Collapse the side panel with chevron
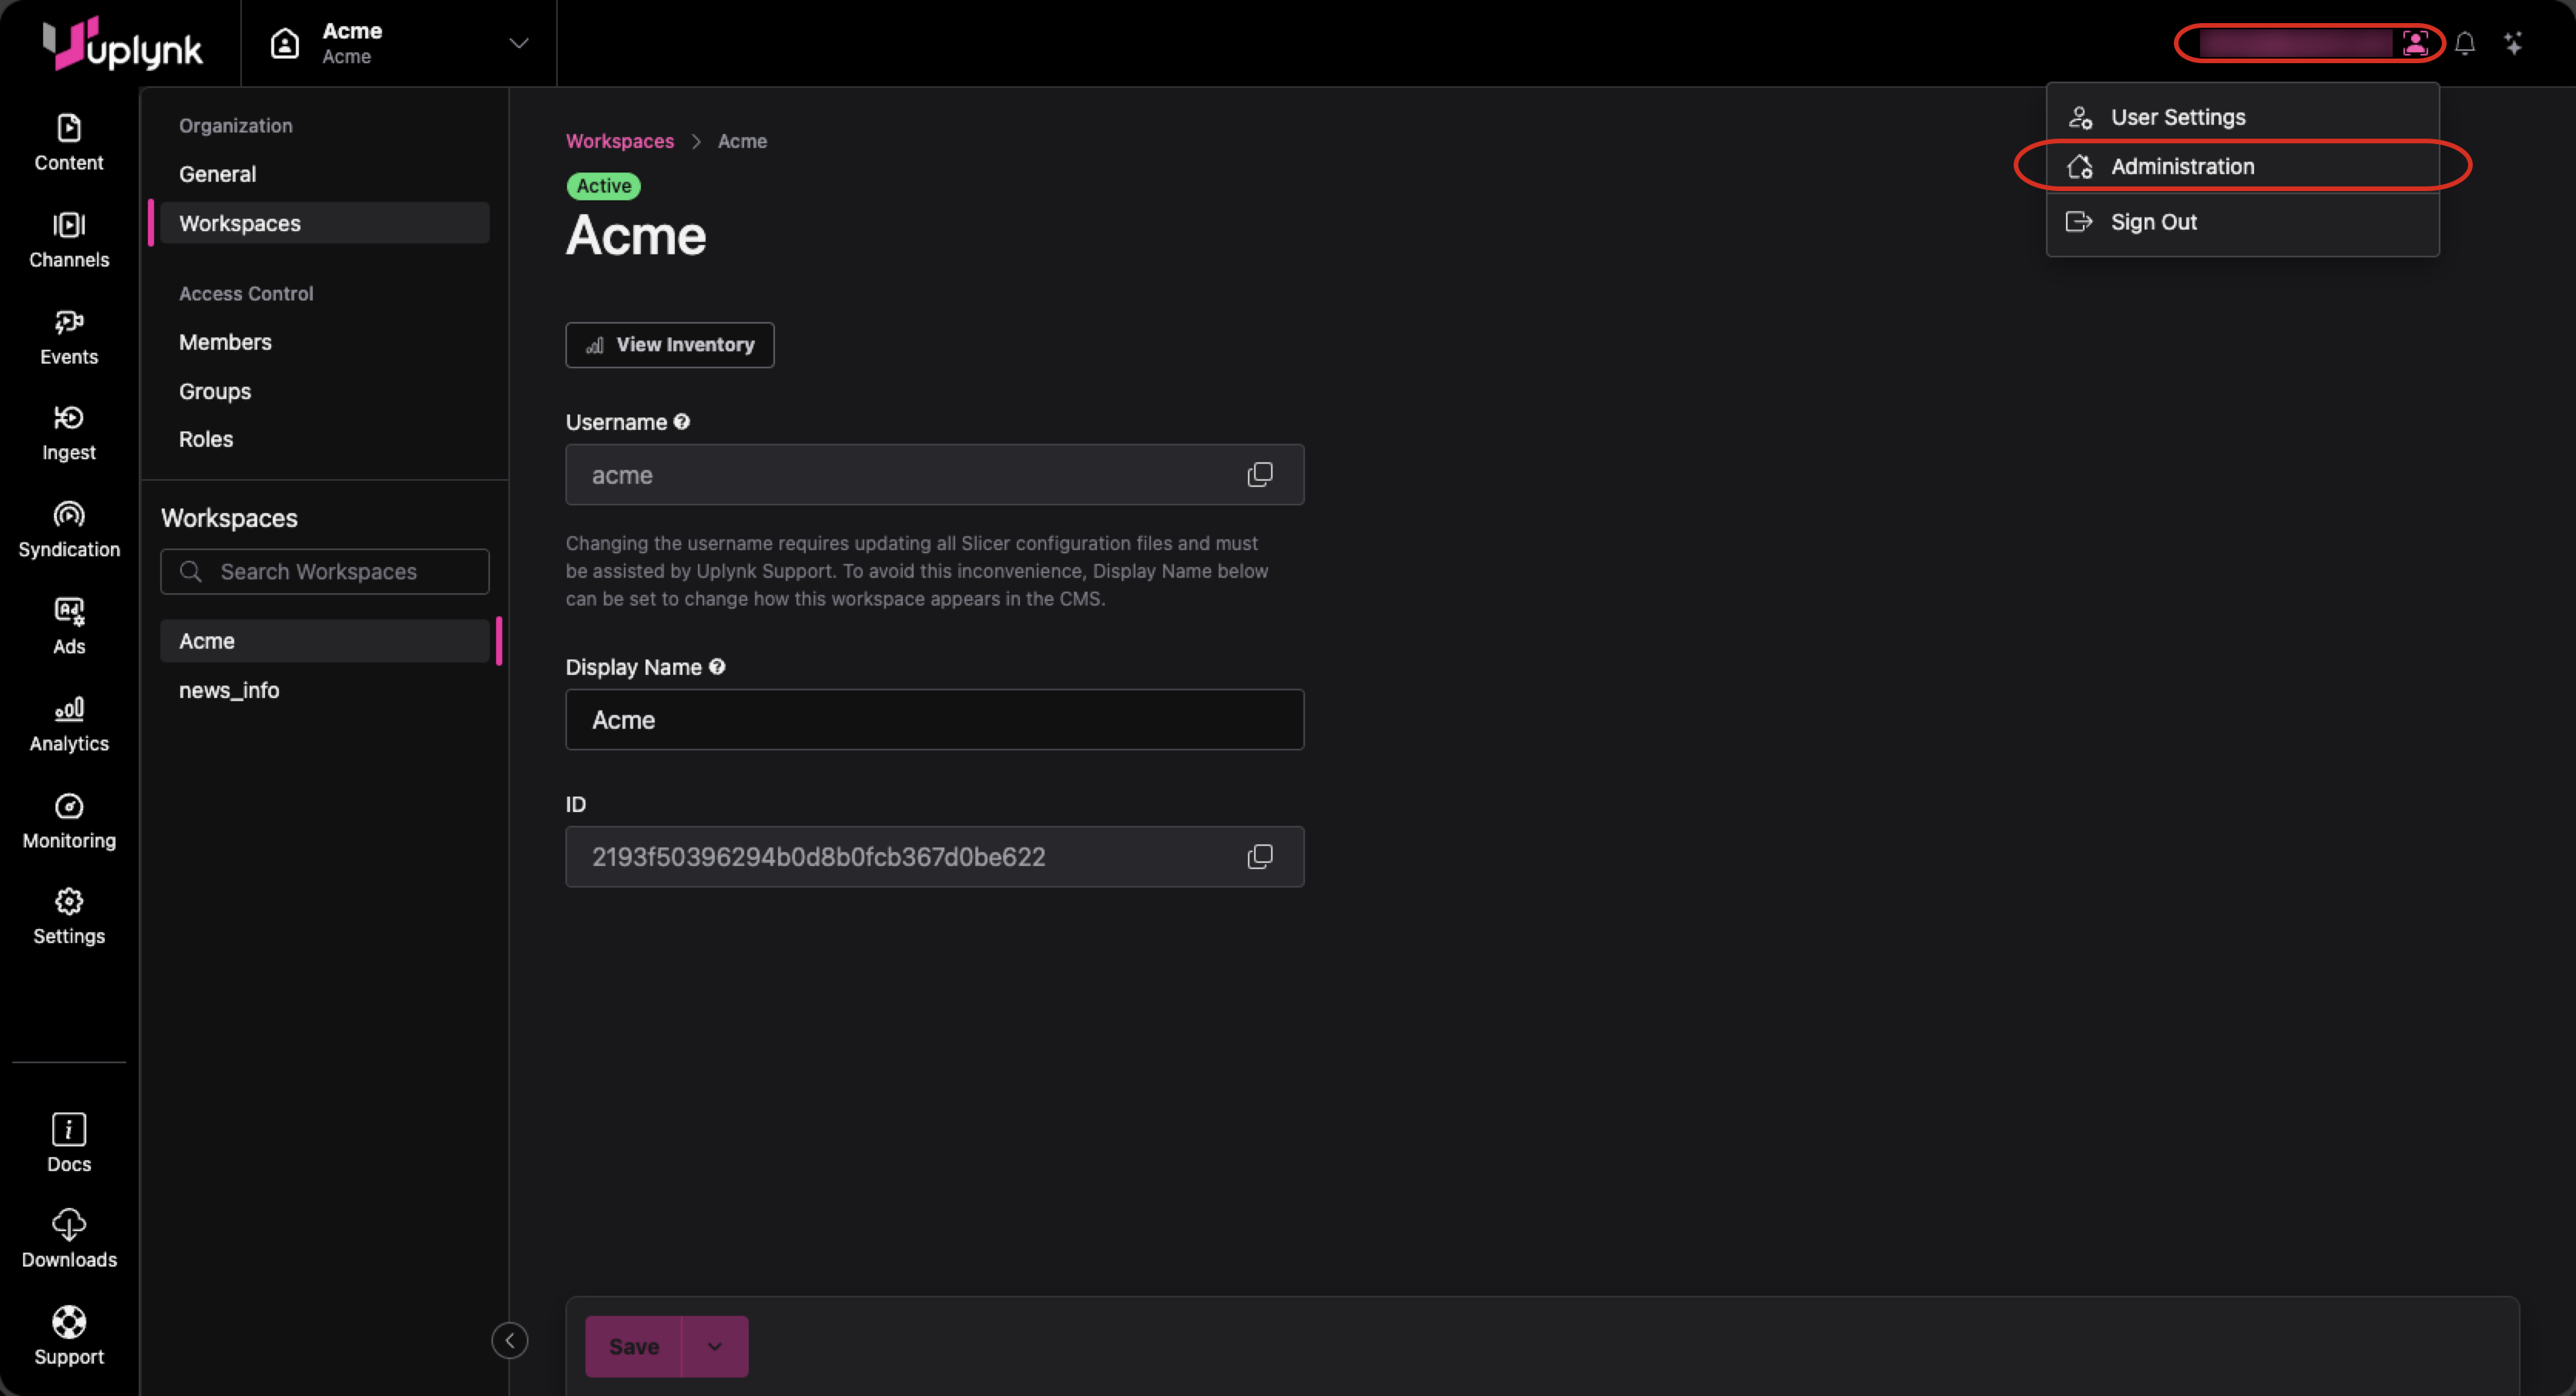Viewport: 2576px width, 1396px height. coord(509,1340)
